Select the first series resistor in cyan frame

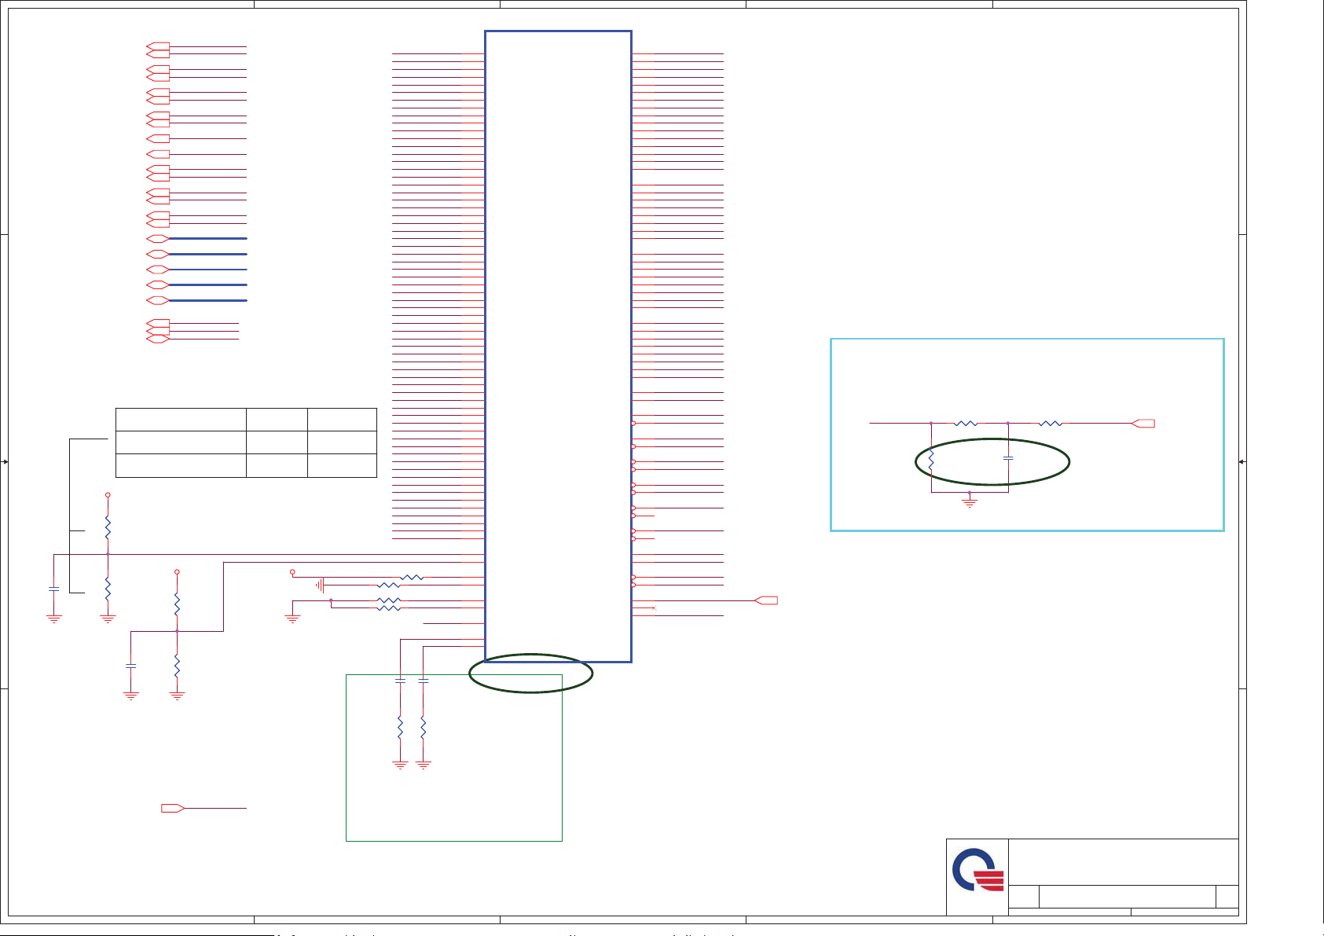coord(966,424)
